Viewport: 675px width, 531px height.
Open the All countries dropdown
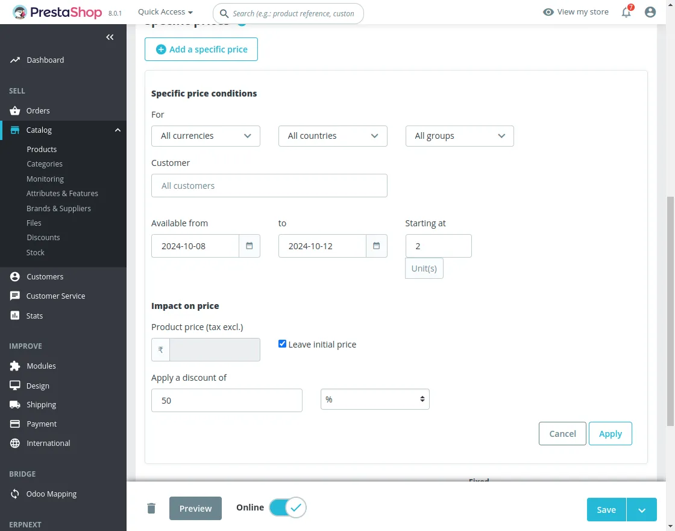tap(333, 136)
